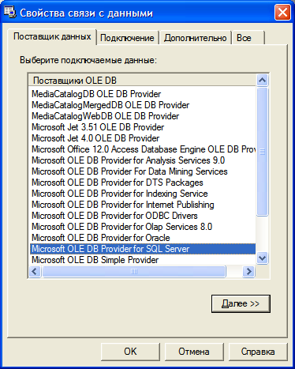Close the dialog with the red X

(282, 13)
